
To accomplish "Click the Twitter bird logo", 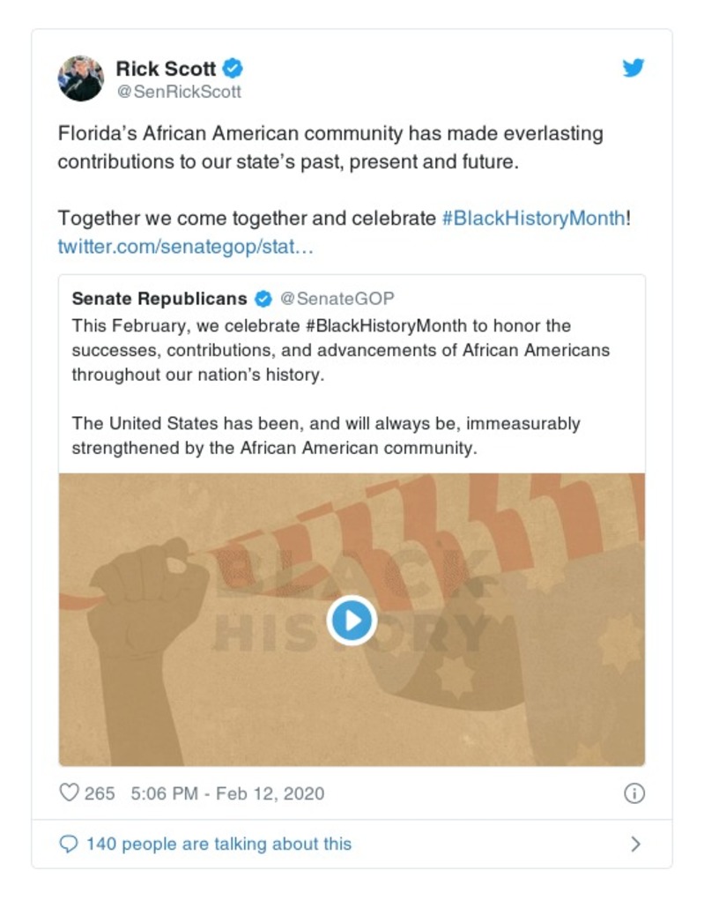I will (634, 69).
